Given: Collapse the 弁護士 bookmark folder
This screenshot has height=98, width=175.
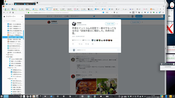Looking at the screenshot, I should [x=7, y=57].
